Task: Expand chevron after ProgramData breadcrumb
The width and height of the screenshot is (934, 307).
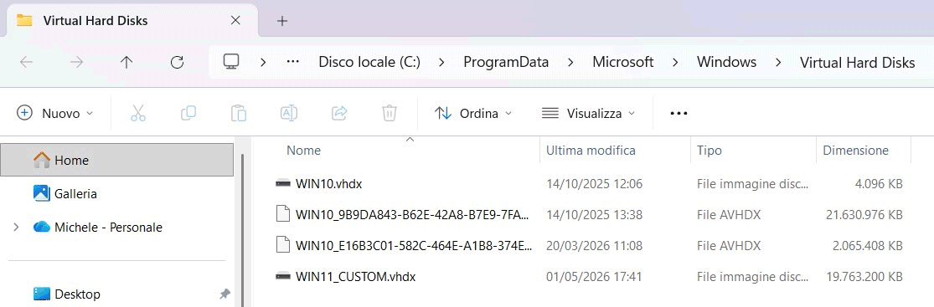Action: point(570,62)
